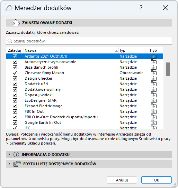Uncheck FRILO In-Out checkbox

click(x=15, y=117)
